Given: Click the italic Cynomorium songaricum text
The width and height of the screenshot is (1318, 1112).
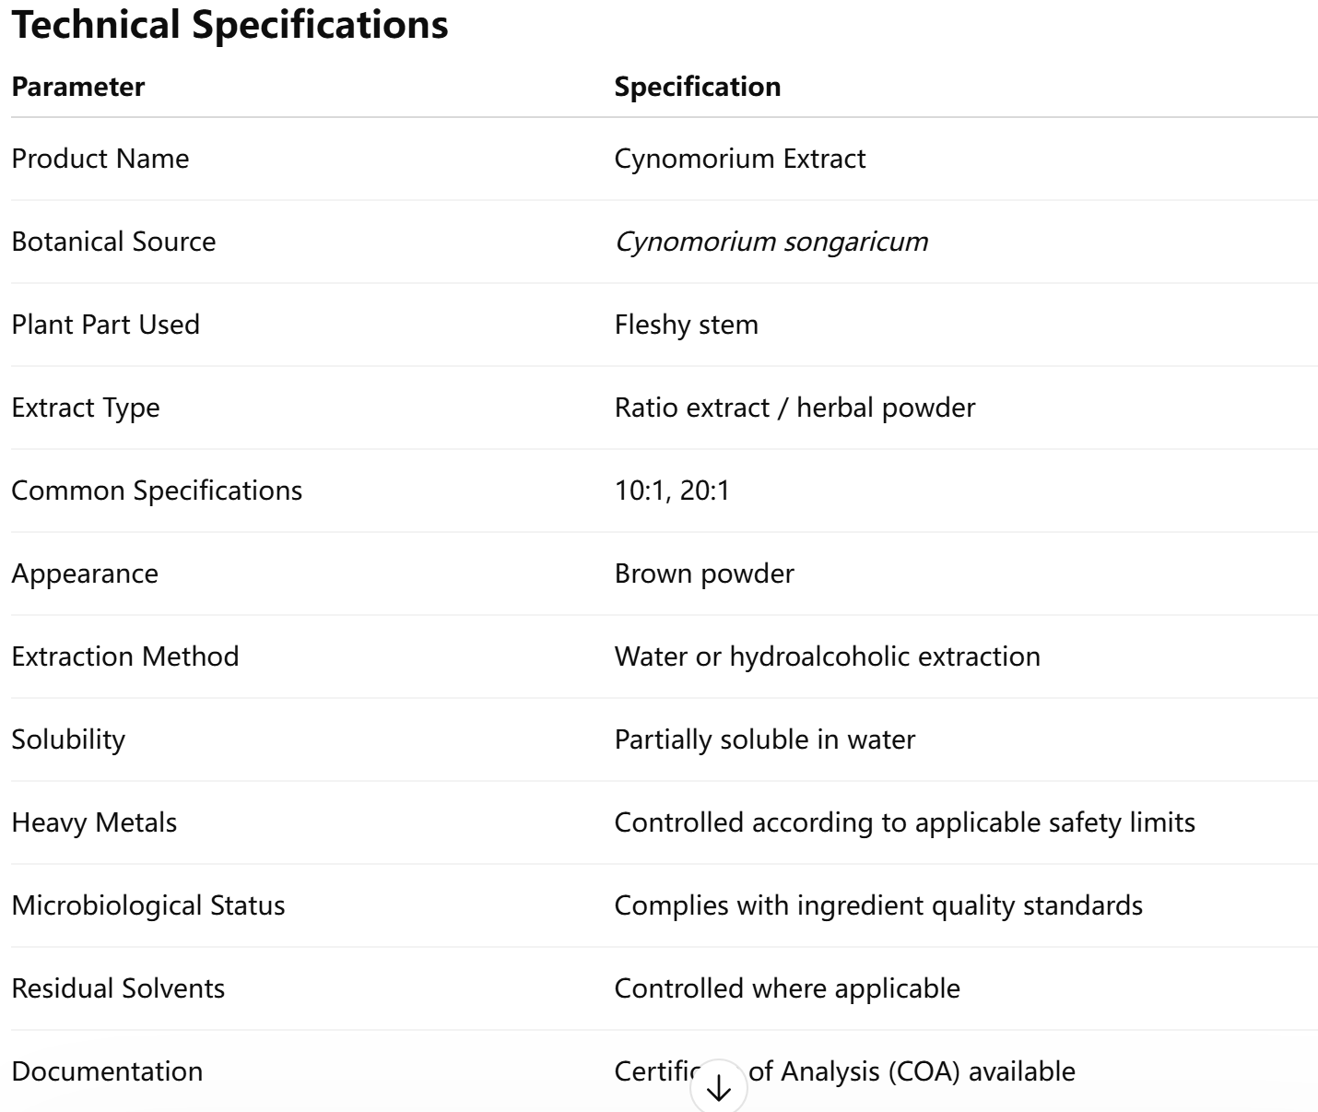Looking at the screenshot, I should (771, 242).
